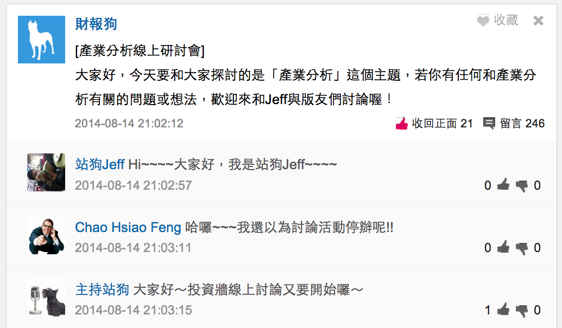Open the 財報狗 author profile link
Image resolution: width=562 pixels, height=328 pixels.
tap(96, 24)
